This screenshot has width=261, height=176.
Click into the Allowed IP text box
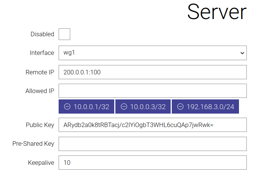tap(152, 91)
